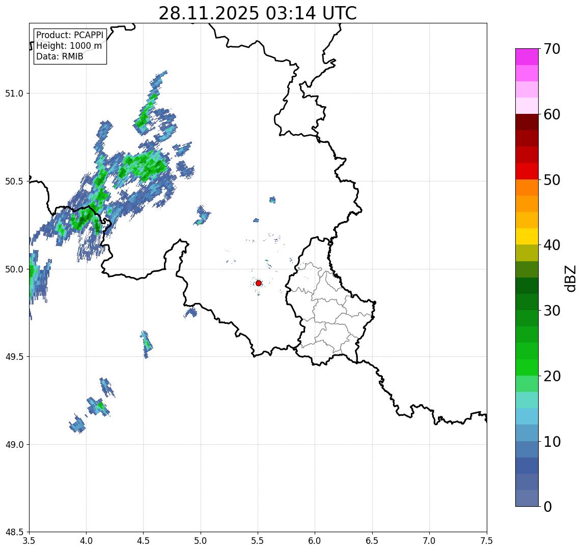Click the latitude tick label 51.0
The width and height of the screenshot is (583, 551).
tap(14, 94)
